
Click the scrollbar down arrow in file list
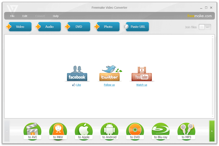pos(212,116)
